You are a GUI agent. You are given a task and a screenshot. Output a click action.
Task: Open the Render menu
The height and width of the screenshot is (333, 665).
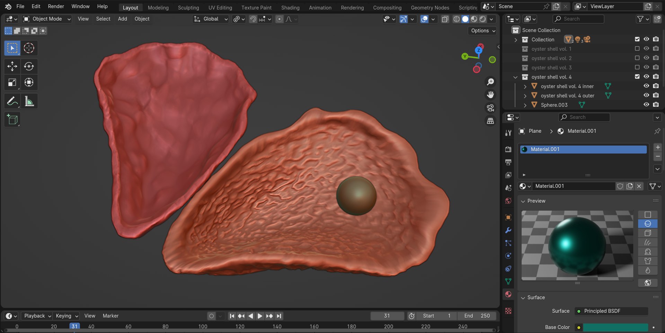[56, 6]
